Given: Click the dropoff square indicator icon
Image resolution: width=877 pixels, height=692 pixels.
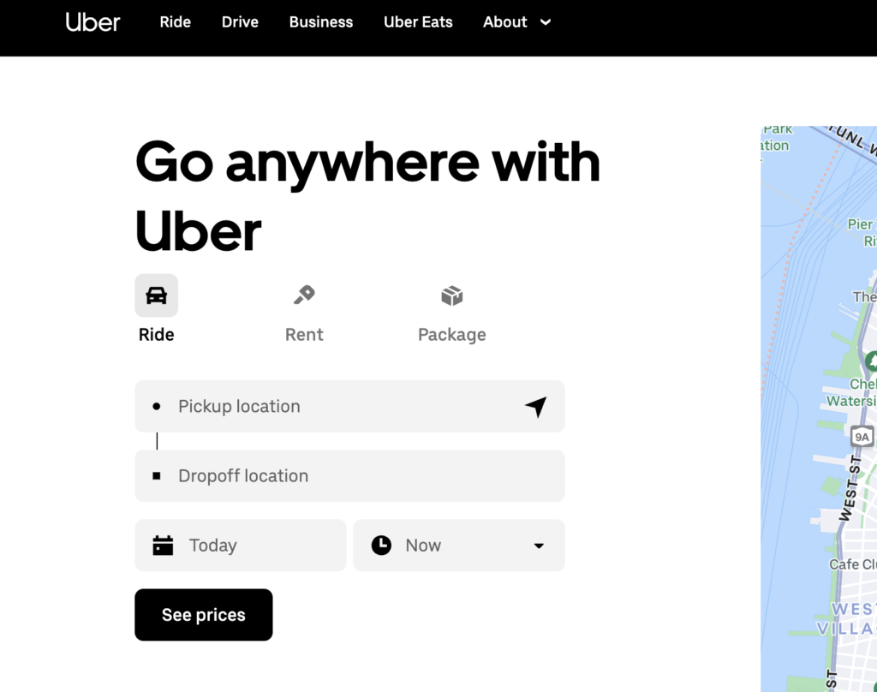Looking at the screenshot, I should 158,475.
